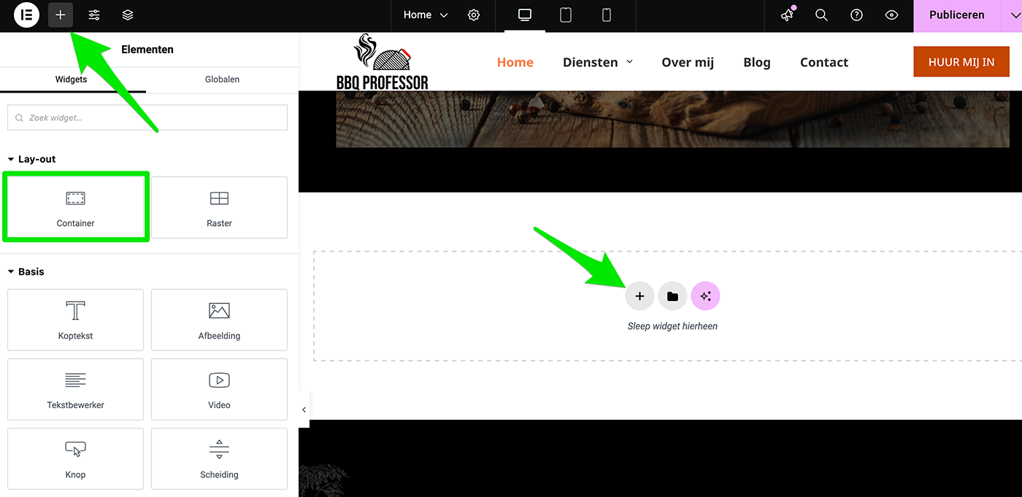Click the Publiceren button

tap(956, 15)
